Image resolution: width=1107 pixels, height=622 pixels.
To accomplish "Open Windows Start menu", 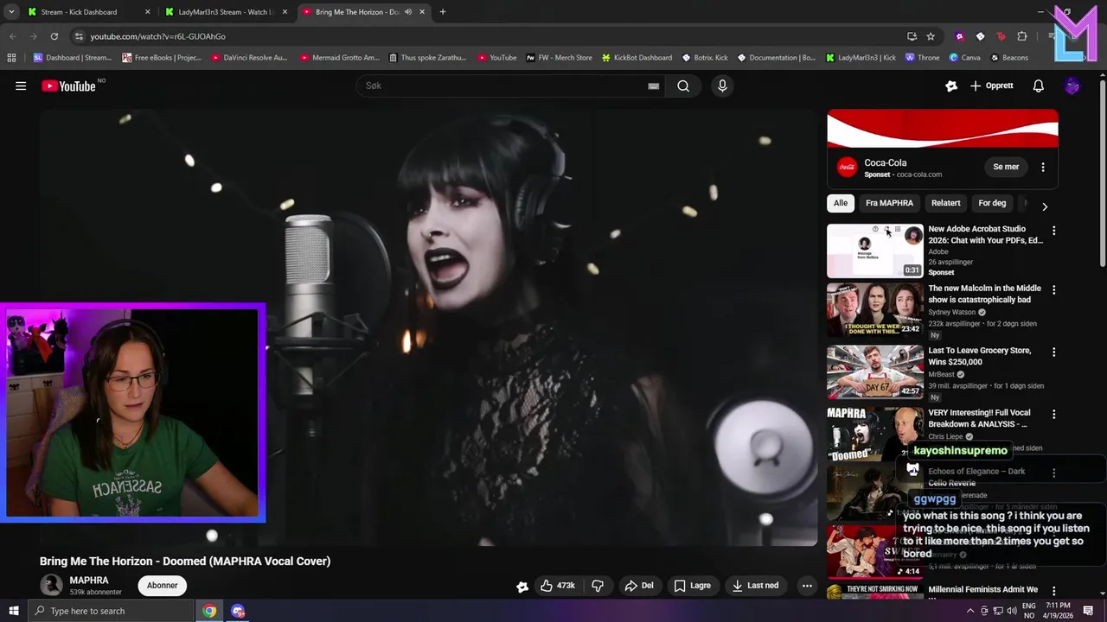I will coord(14,611).
